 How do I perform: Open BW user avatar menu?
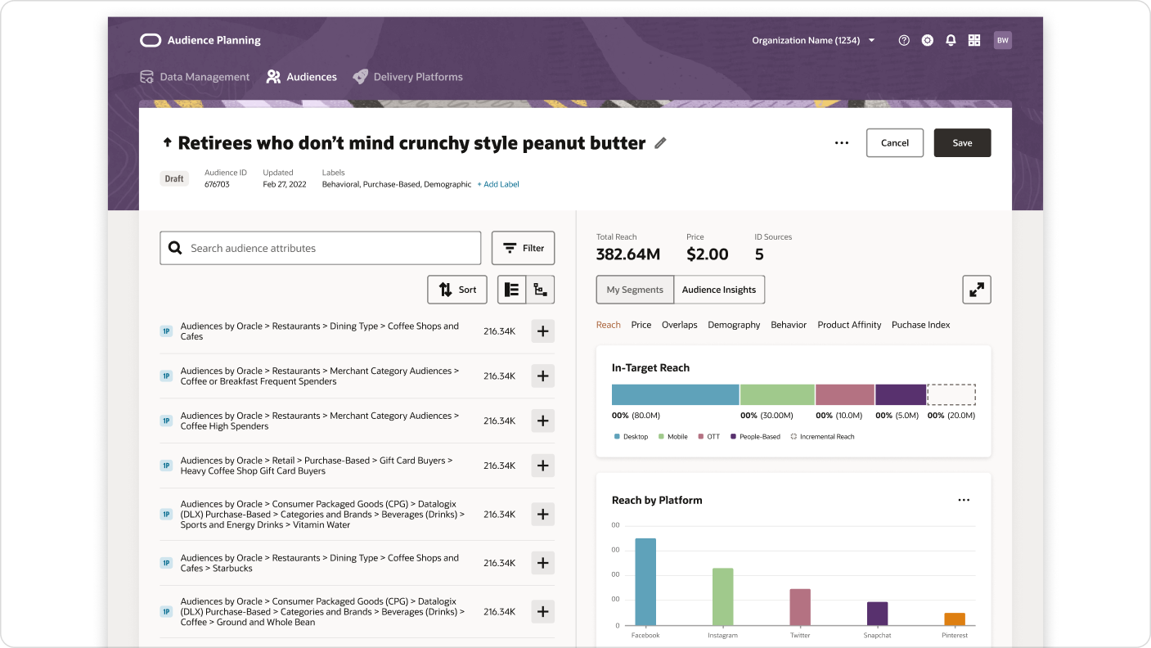pyautogui.click(x=1002, y=40)
